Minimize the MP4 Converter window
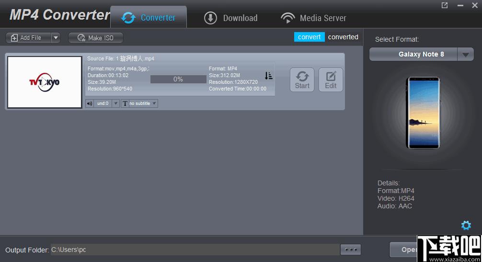 pyautogui.click(x=460, y=5)
